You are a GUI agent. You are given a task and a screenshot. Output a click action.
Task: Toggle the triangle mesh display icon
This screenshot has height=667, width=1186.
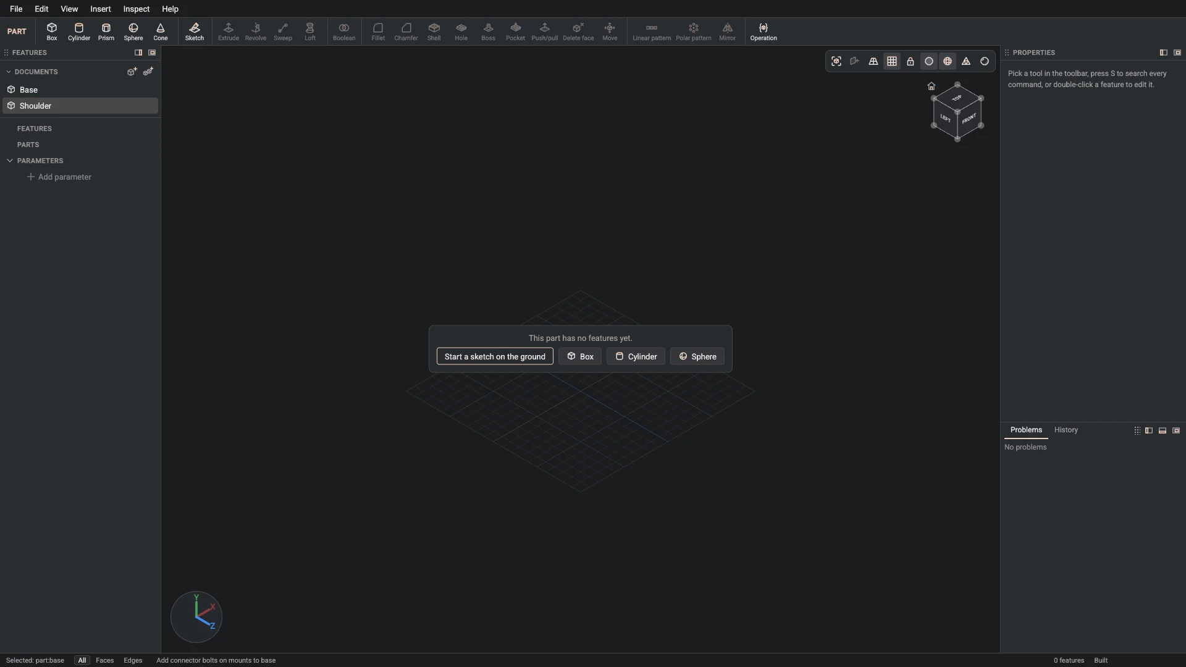[x=966, y=61]
